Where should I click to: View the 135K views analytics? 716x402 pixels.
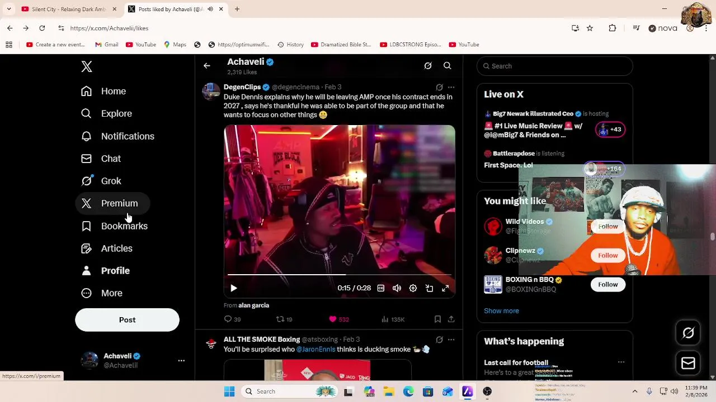coord(393,319)
